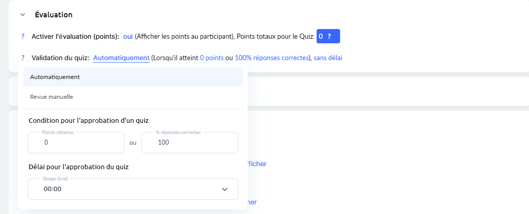Open the underlined 'Automatiquement' validation dropdown link
529x214 pixels.
pyautogui.click(x=122, y=58)
